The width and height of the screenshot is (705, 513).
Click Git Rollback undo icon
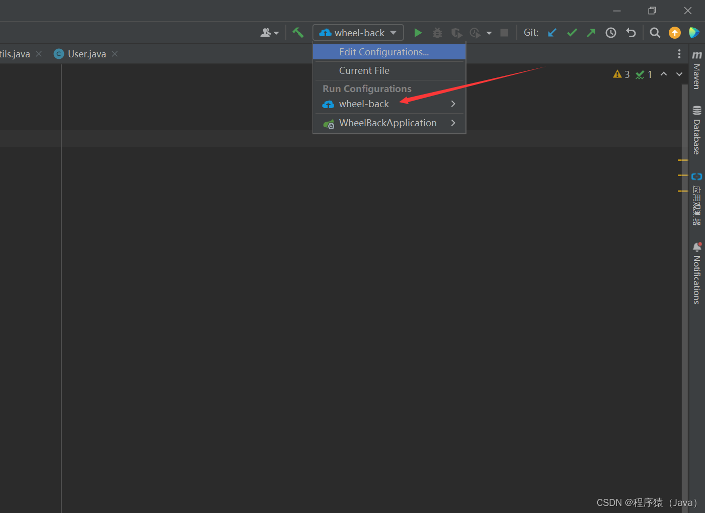631,33
